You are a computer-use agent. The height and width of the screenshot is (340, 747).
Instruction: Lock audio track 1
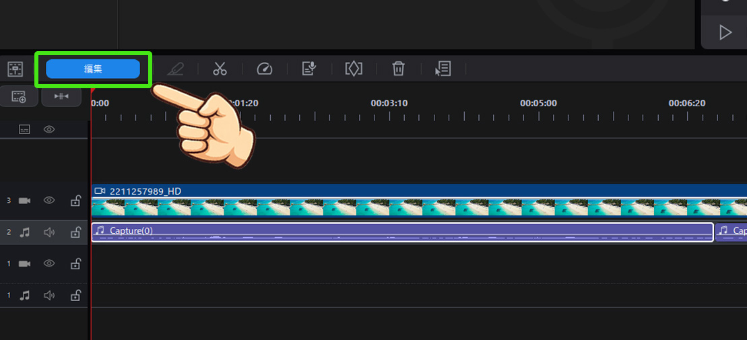75,296
